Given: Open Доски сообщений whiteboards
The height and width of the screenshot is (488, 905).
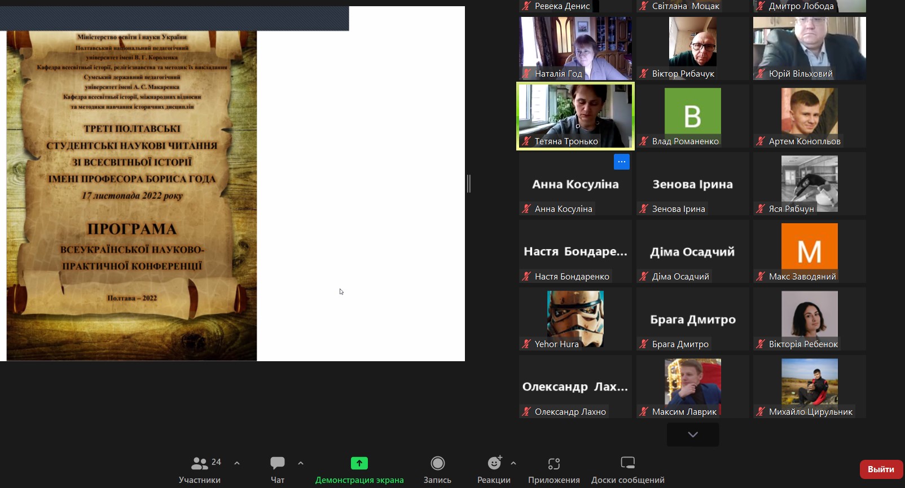Looking at the screenshot, I should [x=627, y=469].
